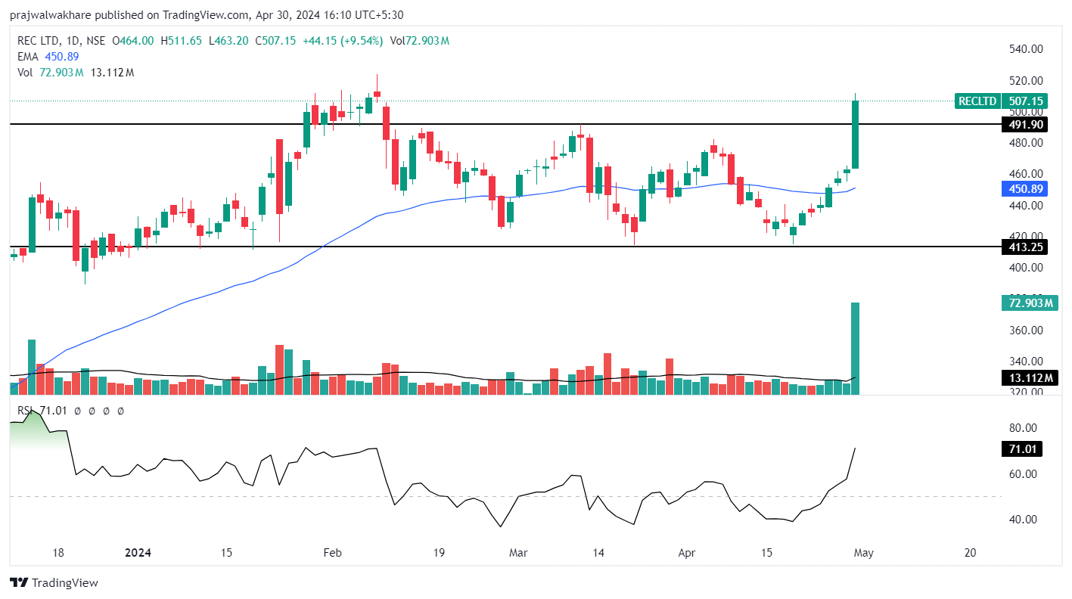This screenshot has height=599, width=1072.
Task: Click the 80.00 RSI axis label
Action: pos(1023,427)
